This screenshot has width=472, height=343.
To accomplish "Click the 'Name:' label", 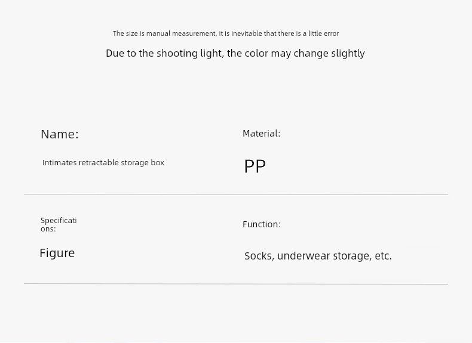I will click(x=60, y=134).
